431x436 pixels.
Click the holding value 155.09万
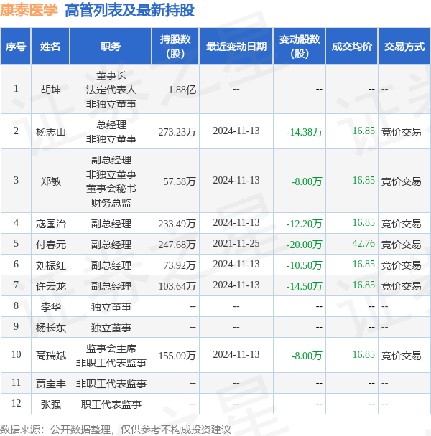click(x=177, y=356)
